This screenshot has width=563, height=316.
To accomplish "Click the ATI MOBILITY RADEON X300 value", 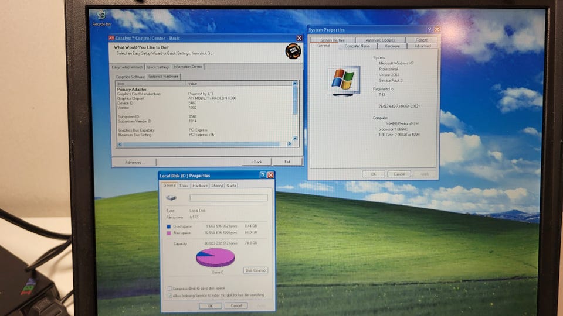I will click(x=212, y=98).
